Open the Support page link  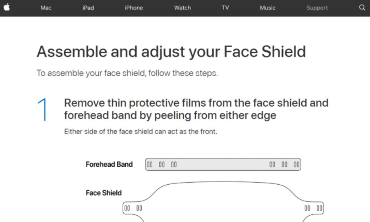pos(317,8)
